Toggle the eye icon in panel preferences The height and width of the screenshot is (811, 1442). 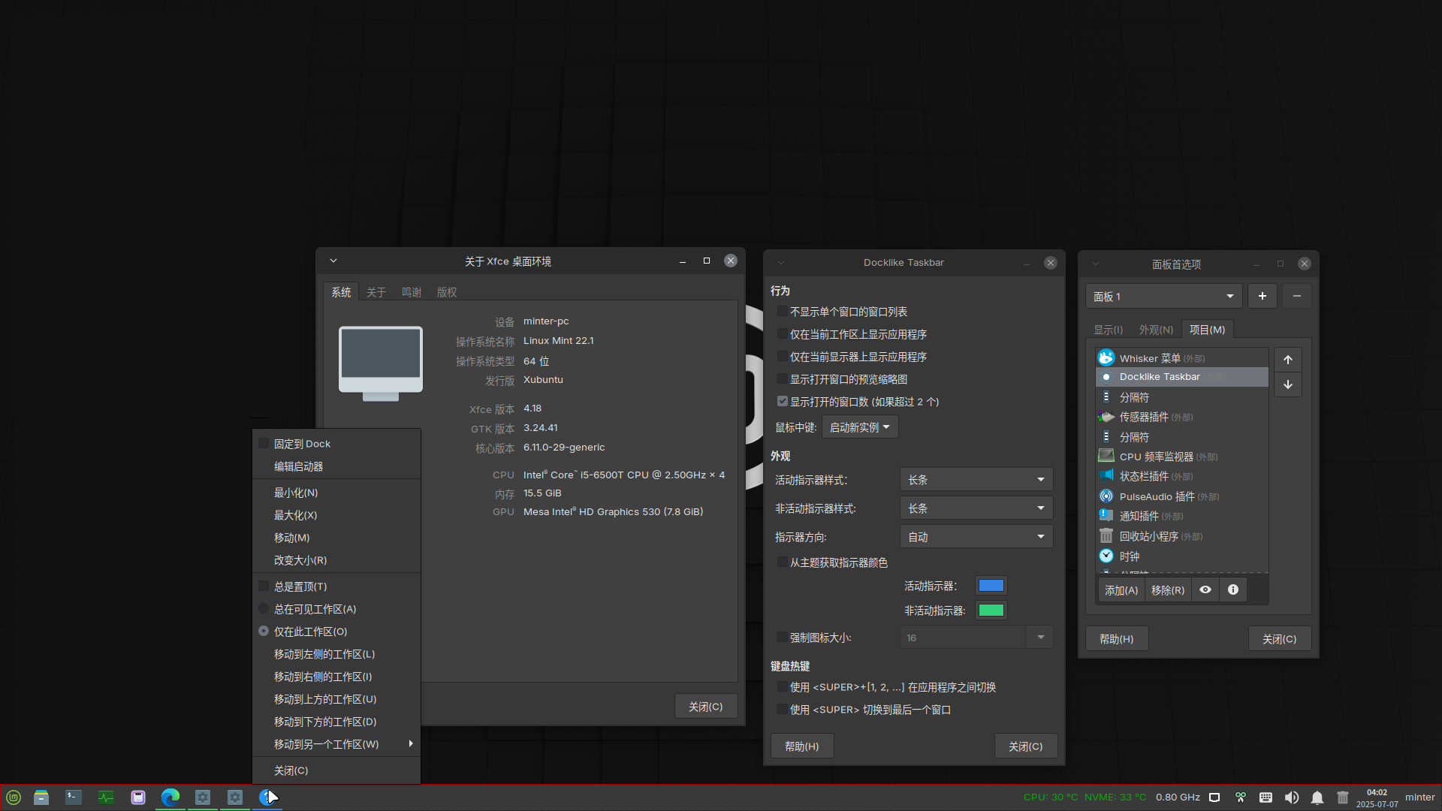(1205, 590)
